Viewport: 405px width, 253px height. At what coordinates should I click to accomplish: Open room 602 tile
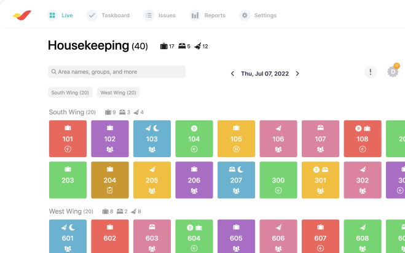click(110, 236)
